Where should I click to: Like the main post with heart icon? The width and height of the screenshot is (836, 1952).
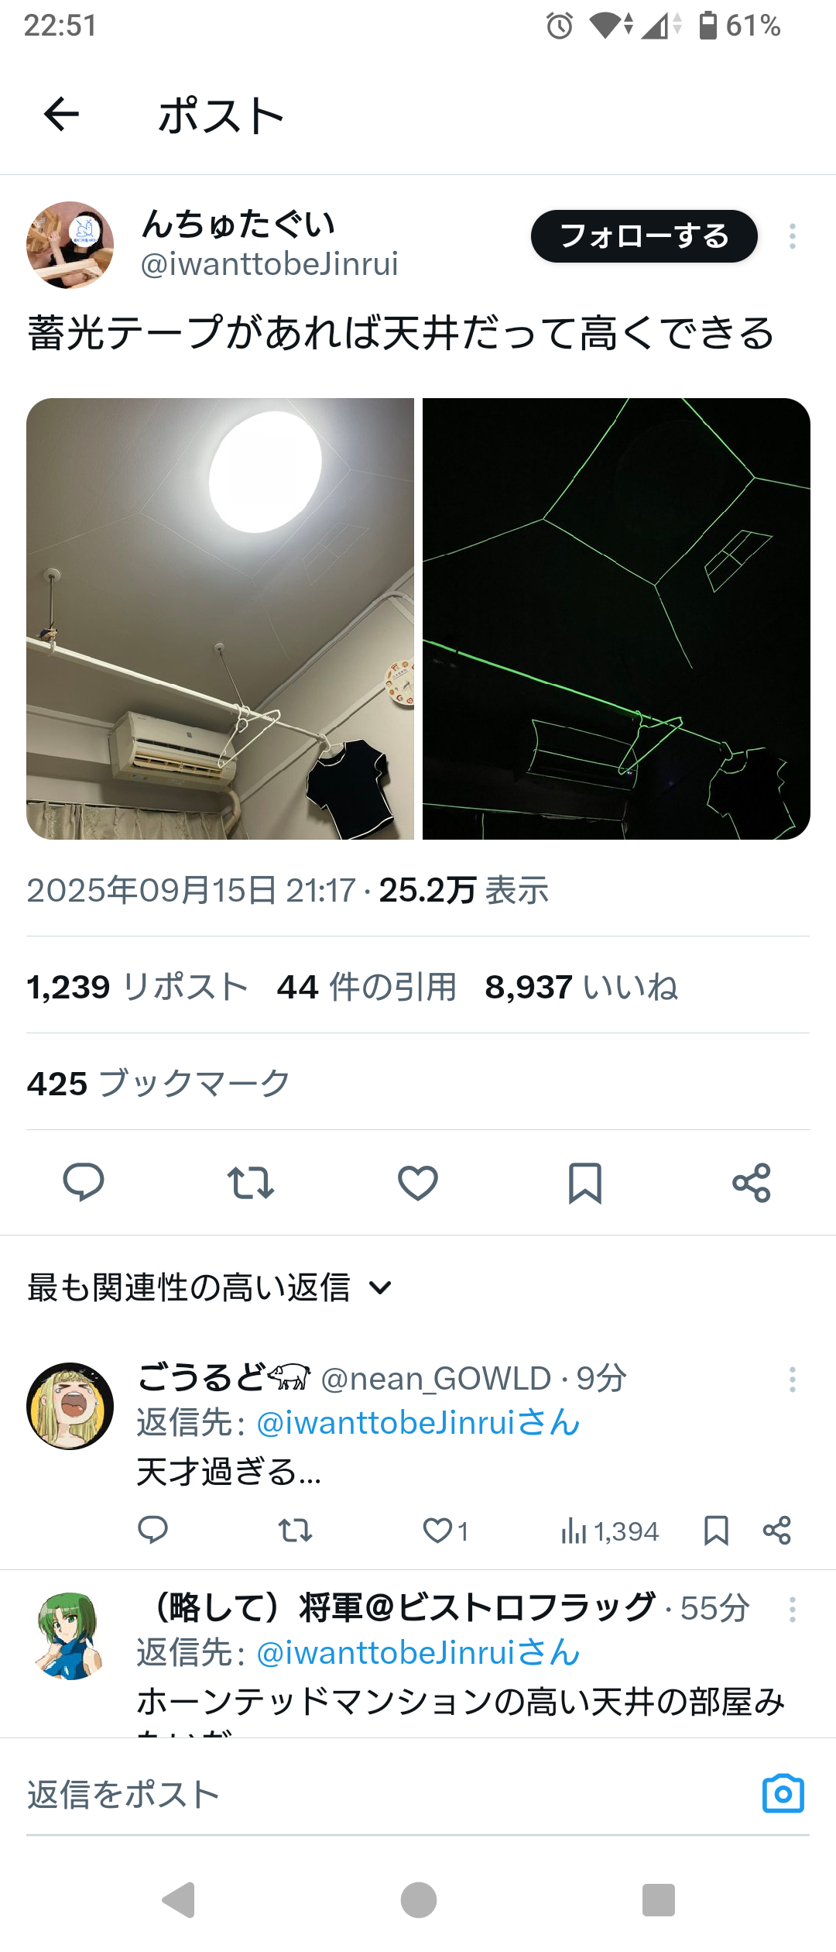point(418,1183)
